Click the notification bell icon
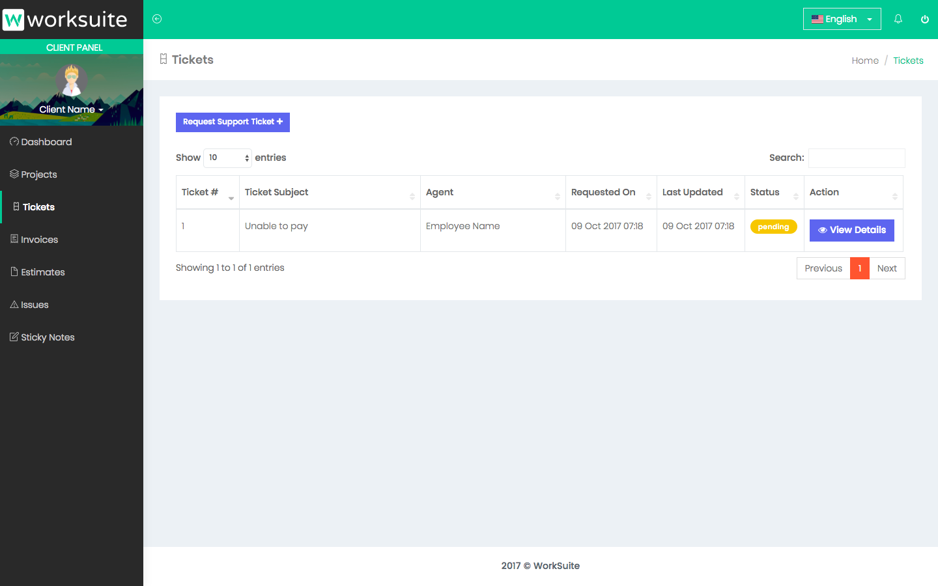The width and height of the screenshot is (938, 586). [898, 19]
